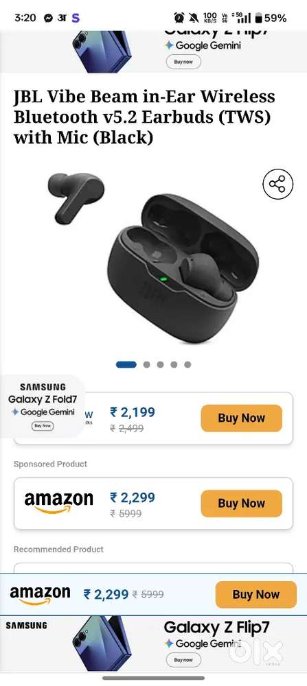This screenshot has height=686, width=307.
Task: Tap the muted bell status icon
Action: pyautogui.click(x=193, y=18)
